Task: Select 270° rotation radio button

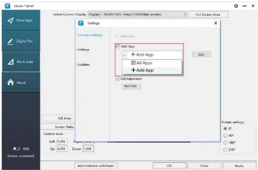Action: point(225,150)
